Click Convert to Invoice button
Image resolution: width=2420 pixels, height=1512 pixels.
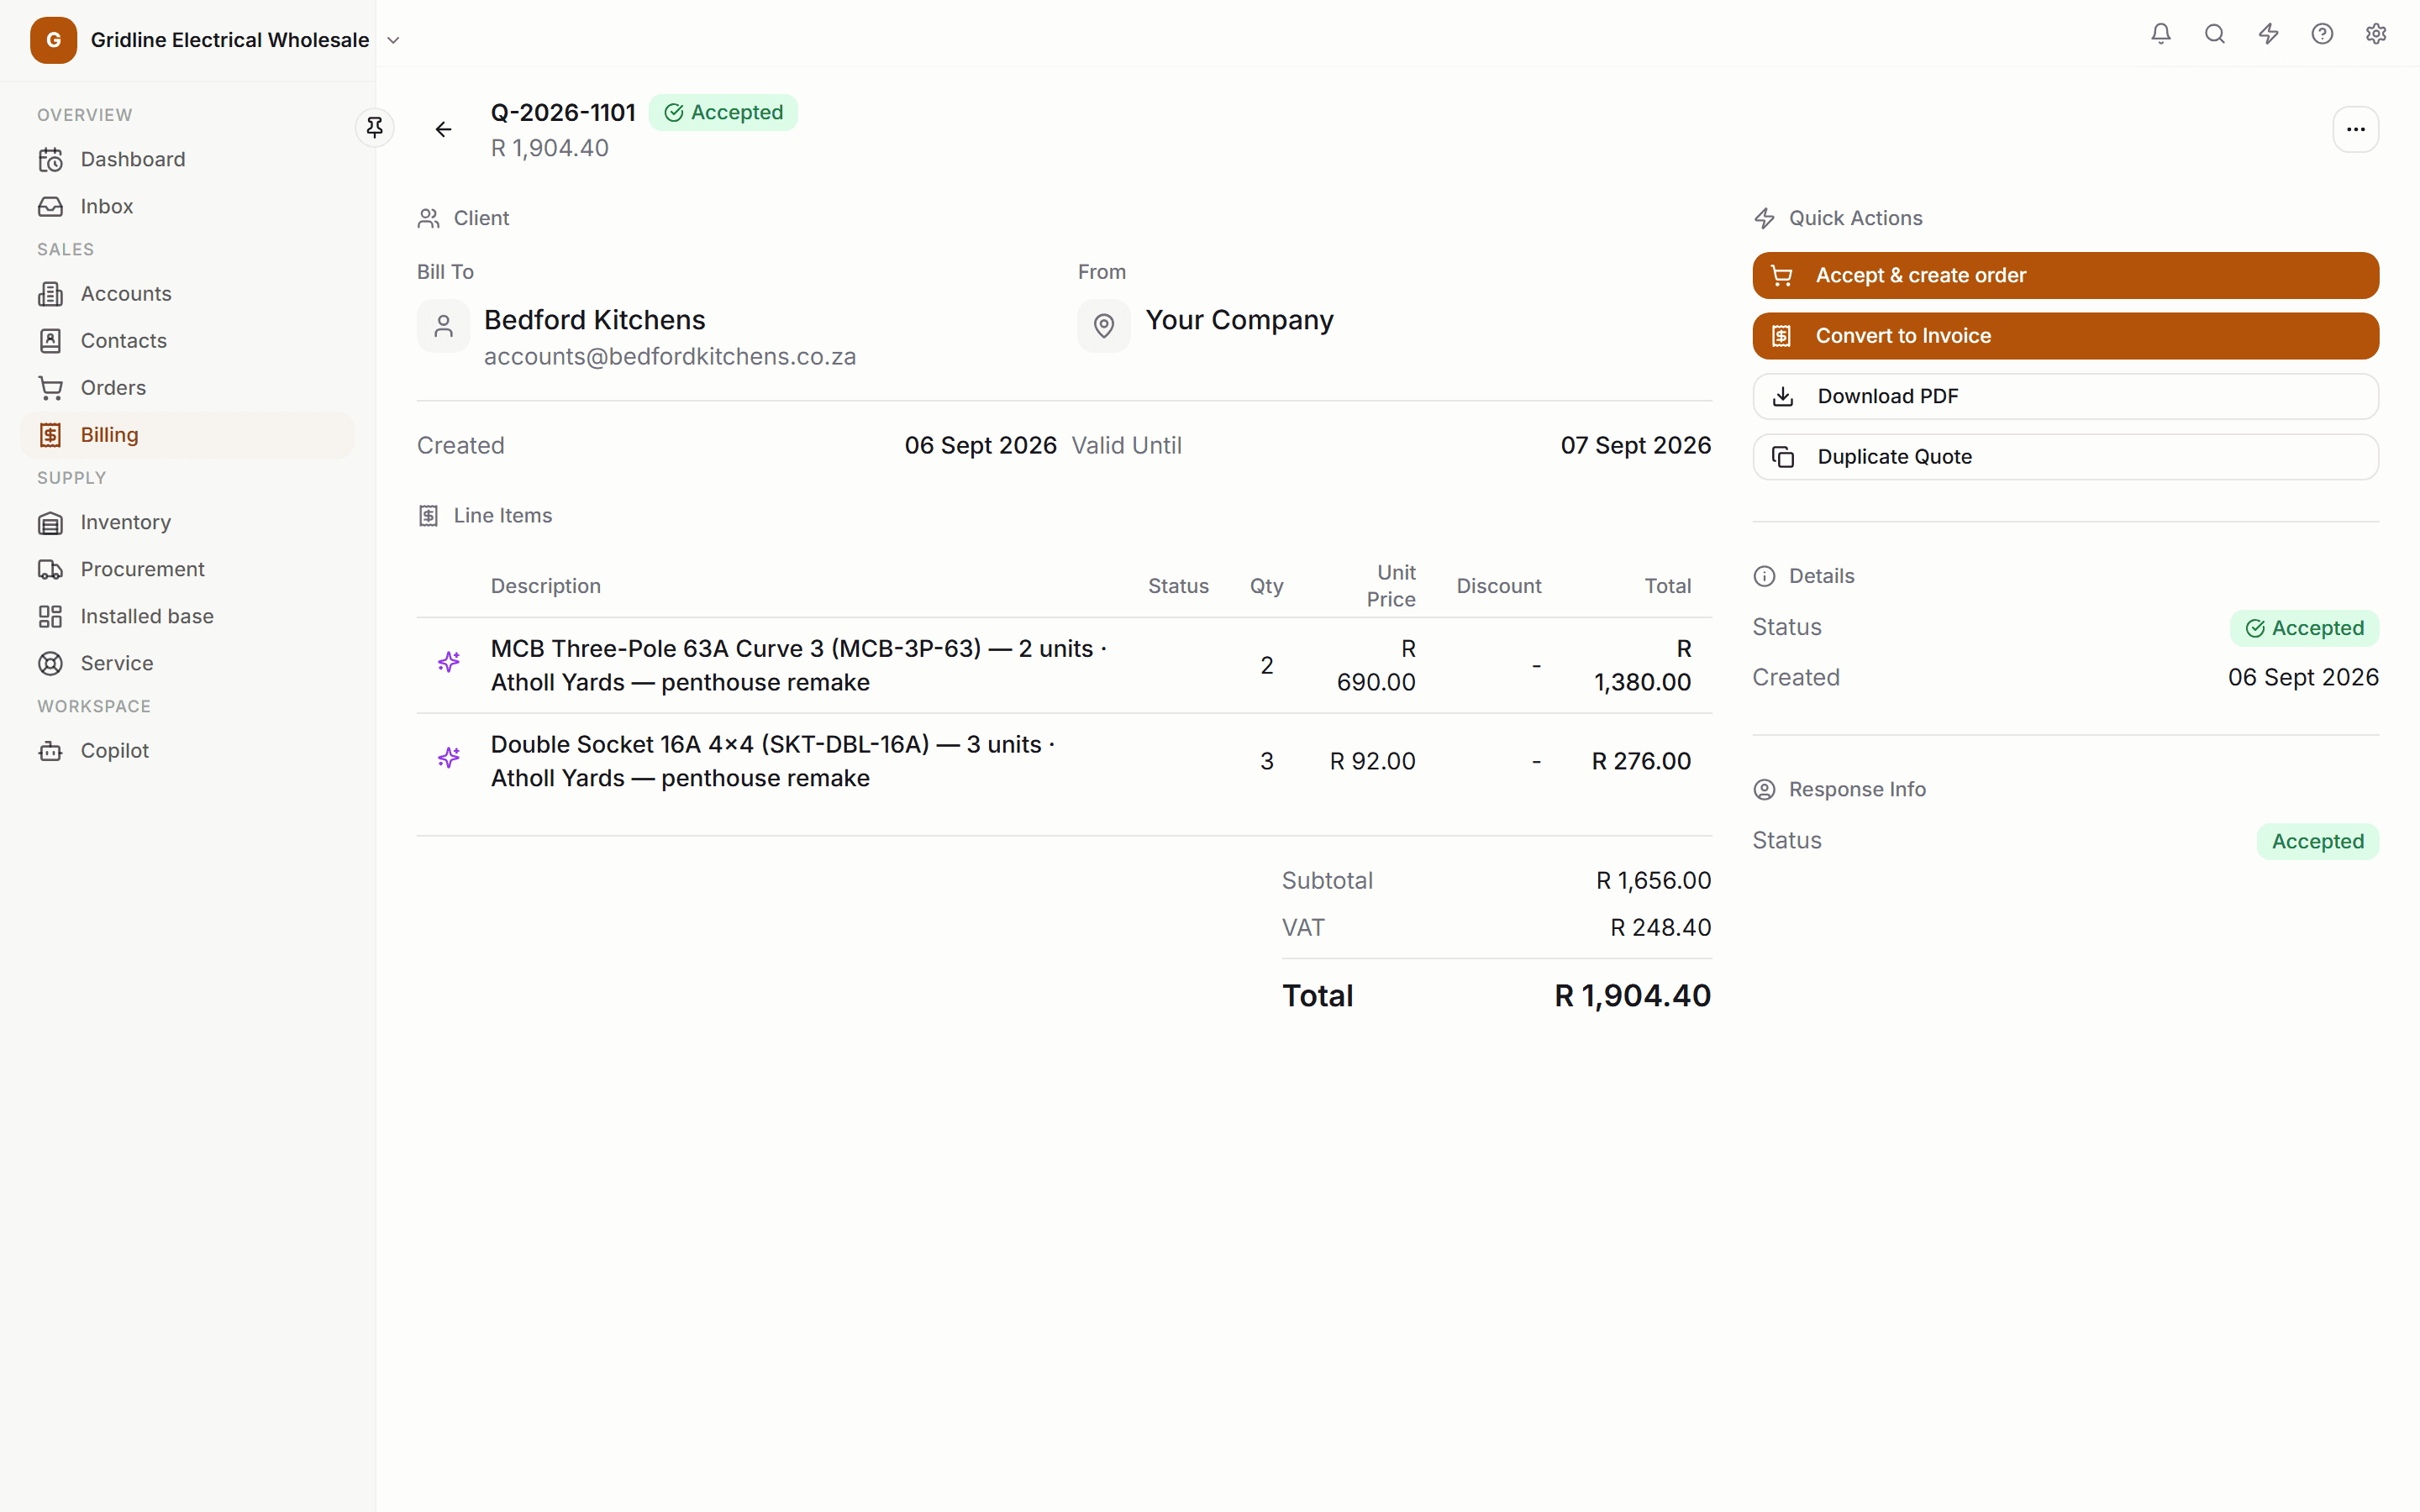point(2065,336)
